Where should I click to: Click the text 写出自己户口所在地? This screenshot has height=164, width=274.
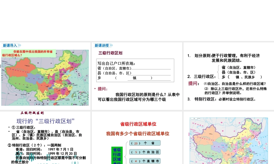pos(116,63)
